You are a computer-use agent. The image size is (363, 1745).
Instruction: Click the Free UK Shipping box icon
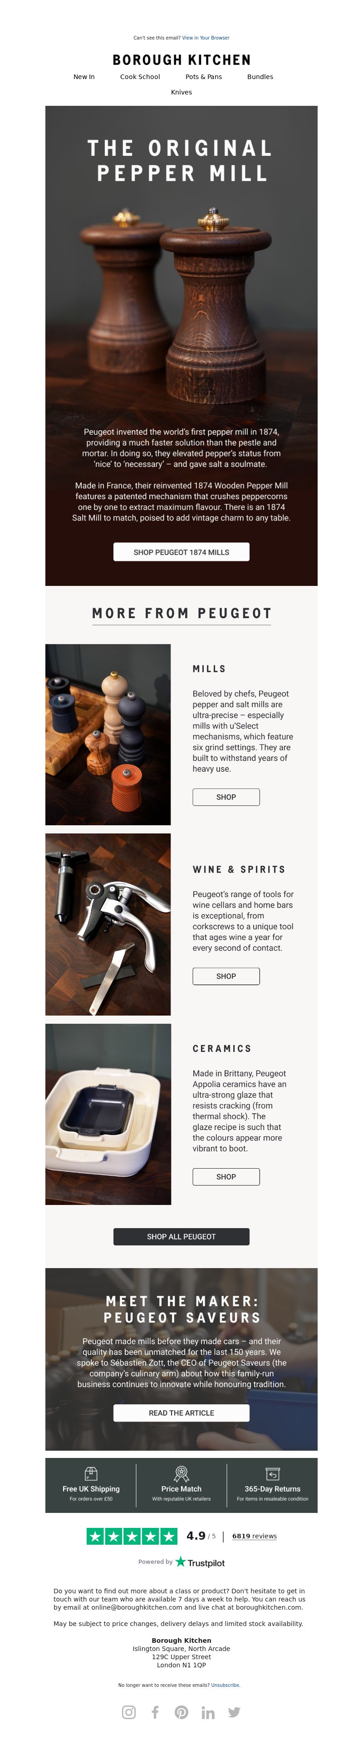91,1473
